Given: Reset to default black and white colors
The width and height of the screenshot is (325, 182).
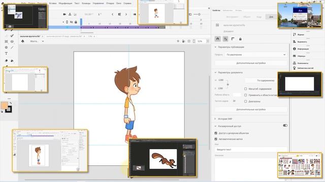Looking at the screenshot, I should pyautogui.click(x=2, y=112).
